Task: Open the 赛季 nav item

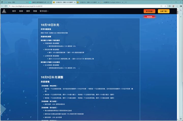Action: [28, 11]
